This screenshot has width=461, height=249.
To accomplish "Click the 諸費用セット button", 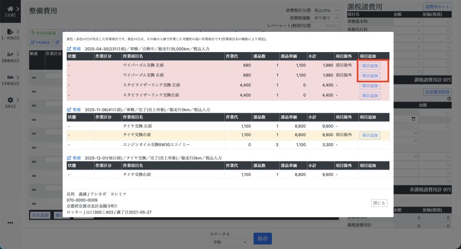I will tap(437, 7).
